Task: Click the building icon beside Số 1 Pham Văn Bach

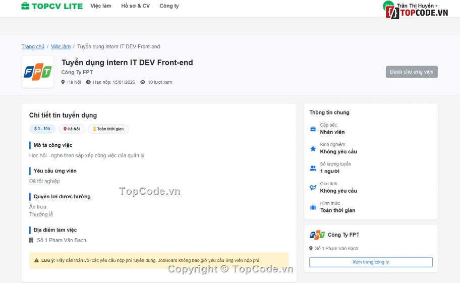Action: (31, 240)
